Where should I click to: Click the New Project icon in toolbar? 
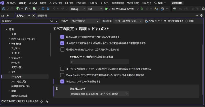click(x=18, y=9)
